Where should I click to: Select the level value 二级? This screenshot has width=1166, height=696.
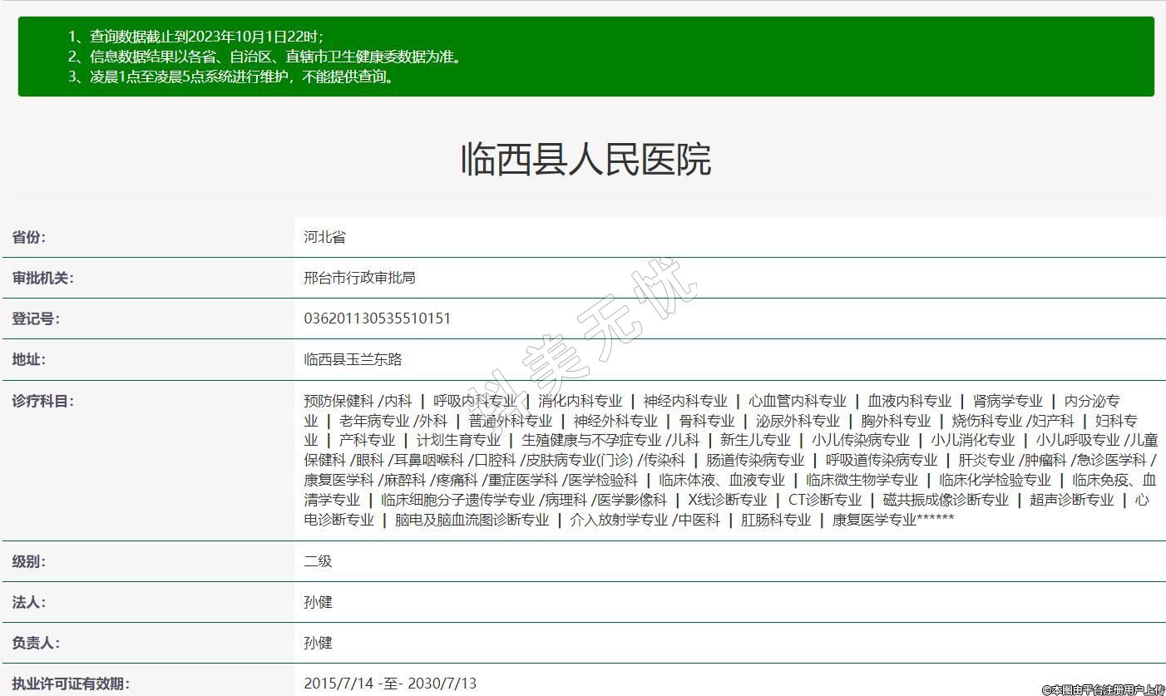pyautogui.click(x=318, y=561)
